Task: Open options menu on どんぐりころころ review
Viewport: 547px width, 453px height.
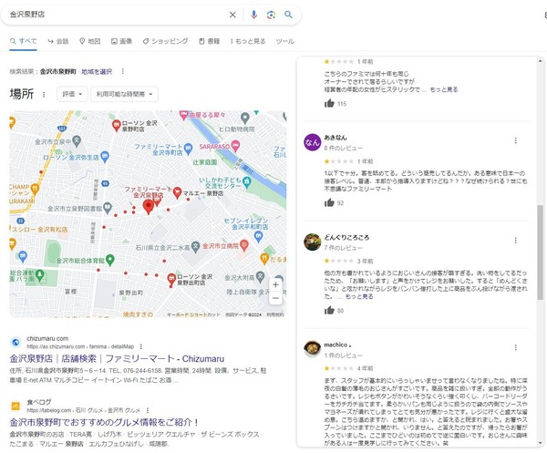Action: pyautogui.click(x=516, y=241)
